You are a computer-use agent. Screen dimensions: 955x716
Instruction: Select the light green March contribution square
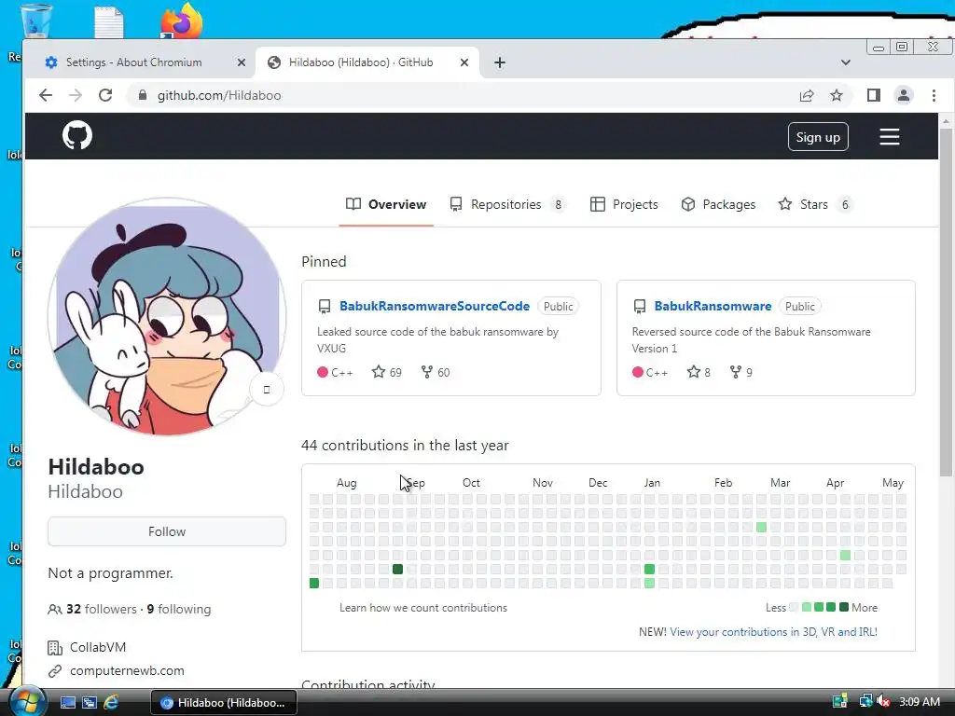[761, 528]
